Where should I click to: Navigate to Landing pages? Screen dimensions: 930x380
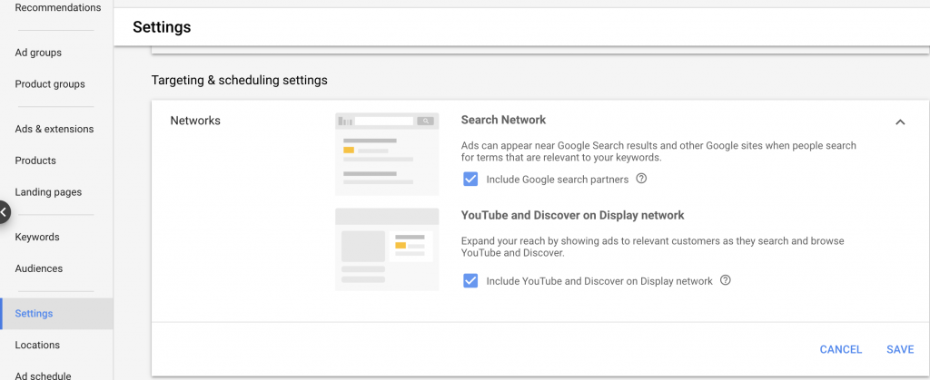pos(48,192)
